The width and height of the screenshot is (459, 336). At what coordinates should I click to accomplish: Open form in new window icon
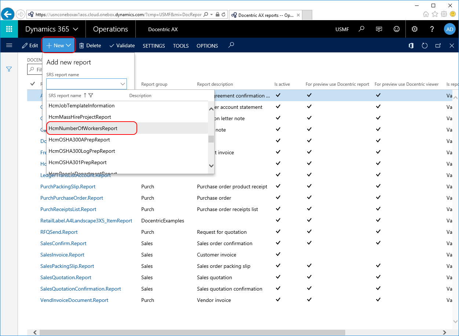438,45
